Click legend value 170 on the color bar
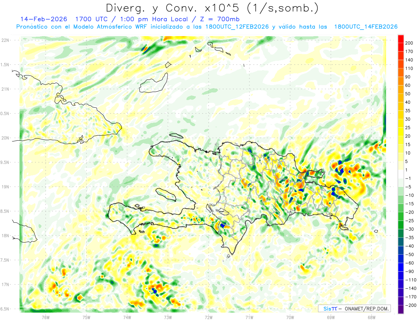 tap(409, 51)
